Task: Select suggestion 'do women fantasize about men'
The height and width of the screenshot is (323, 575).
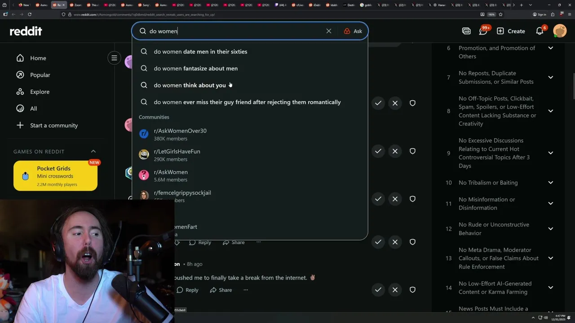Action: click(250, 68)
